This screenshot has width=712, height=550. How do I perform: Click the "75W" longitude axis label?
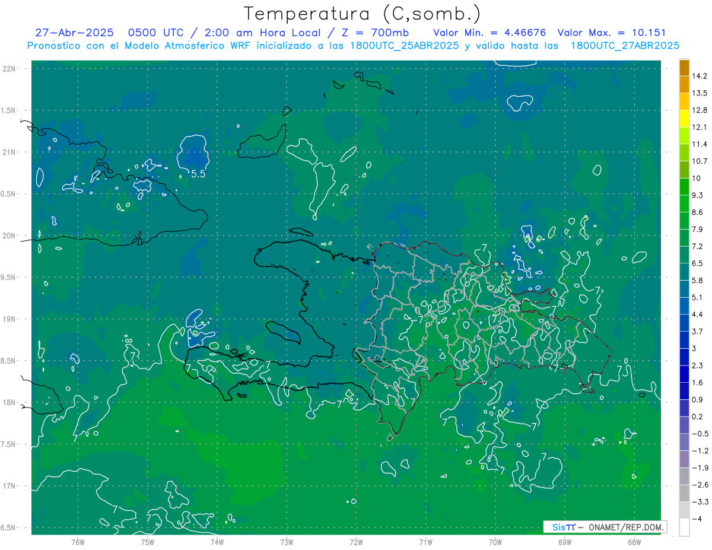coord(147,542)
